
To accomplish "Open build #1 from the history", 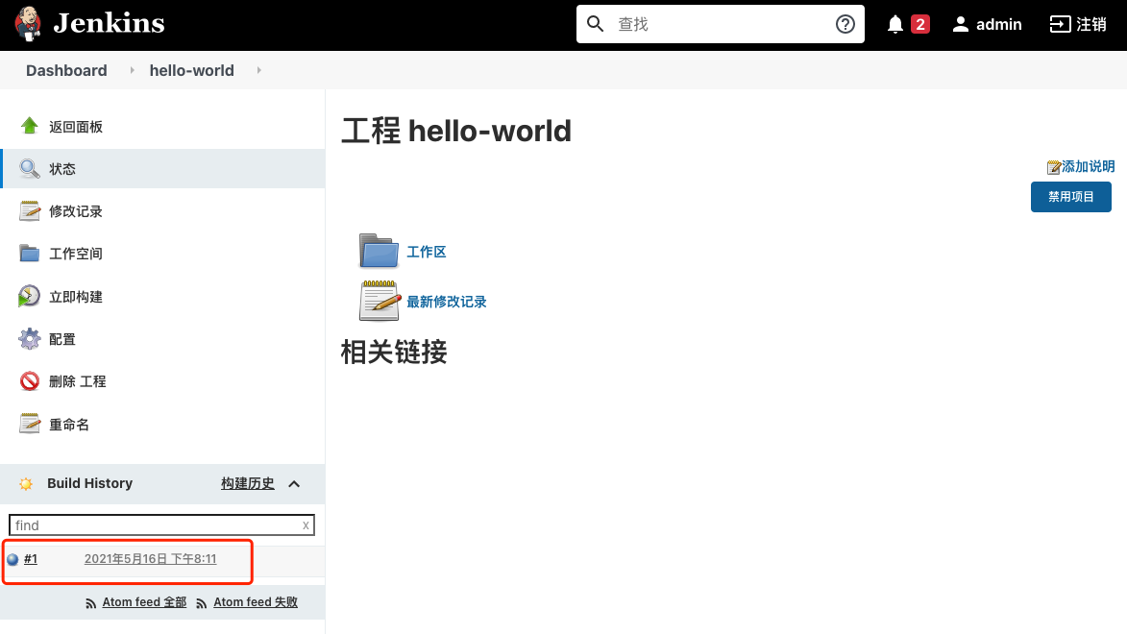I will coord(32,558).
